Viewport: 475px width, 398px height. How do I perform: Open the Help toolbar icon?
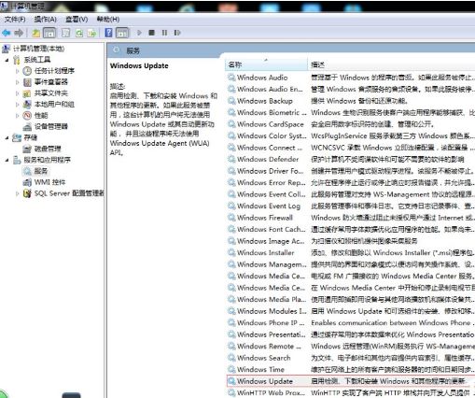point(108,33)
